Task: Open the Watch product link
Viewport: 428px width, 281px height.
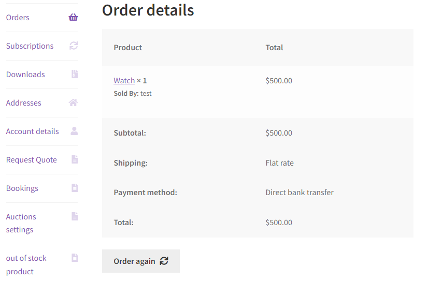Action: [x=124, y=81]
